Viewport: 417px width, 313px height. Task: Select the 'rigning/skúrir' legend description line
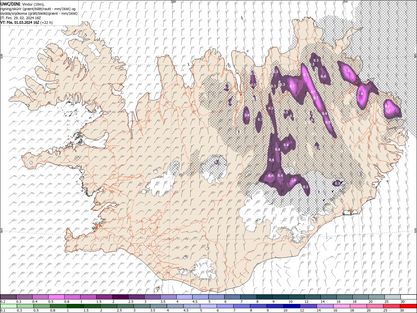click(x=38, y=9)
